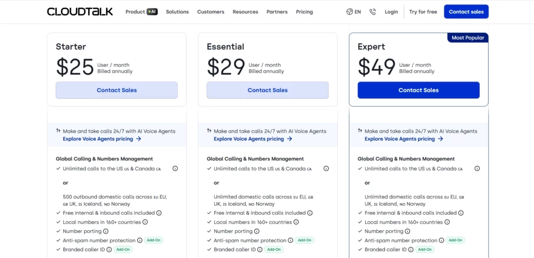Info icon for Starter free internal calls
Viewport: 534px width, 258px height.
(x=159, y=213)
